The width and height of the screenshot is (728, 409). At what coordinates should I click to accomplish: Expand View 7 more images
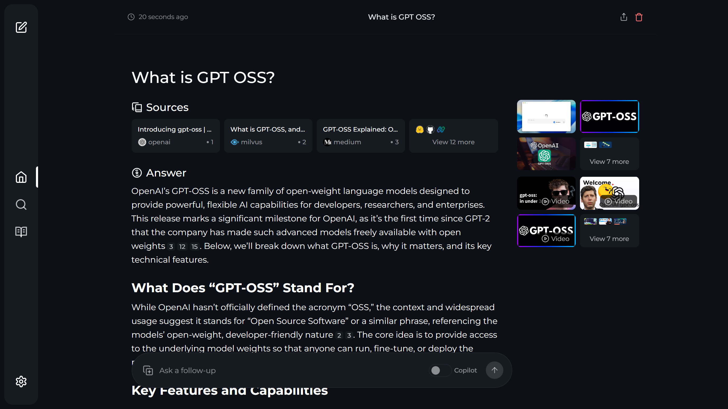[x=609, y=154]
